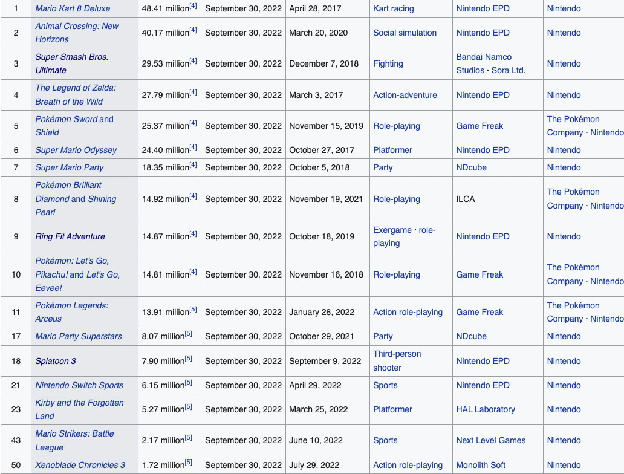The width and height of the screenshot is (624, 474).
Task: Open the Sora Ltd. developer link
Action: [x=508, y=71]
